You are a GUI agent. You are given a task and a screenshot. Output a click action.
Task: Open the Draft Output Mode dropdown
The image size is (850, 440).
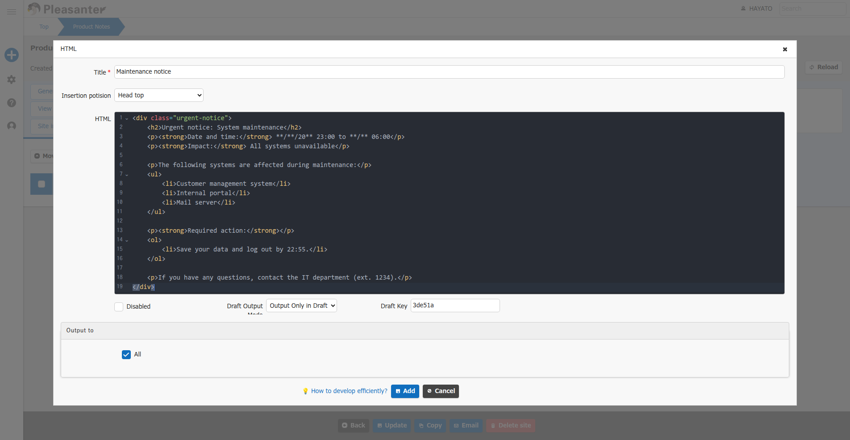pos(301,306)
